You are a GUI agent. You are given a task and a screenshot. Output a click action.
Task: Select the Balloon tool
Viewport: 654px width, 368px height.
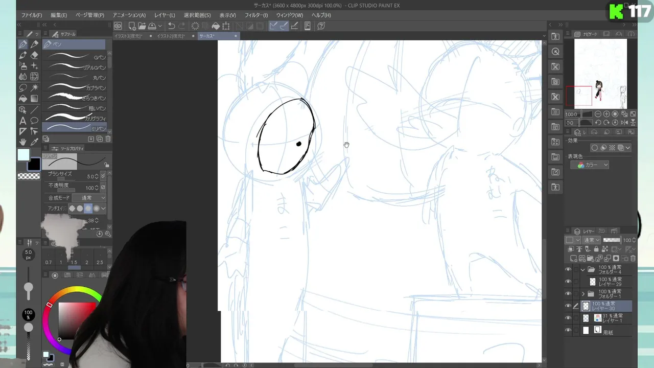point(34,121)
